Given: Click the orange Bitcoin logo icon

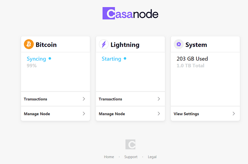Looking at the screenshot, I should (x=29, y=44).
